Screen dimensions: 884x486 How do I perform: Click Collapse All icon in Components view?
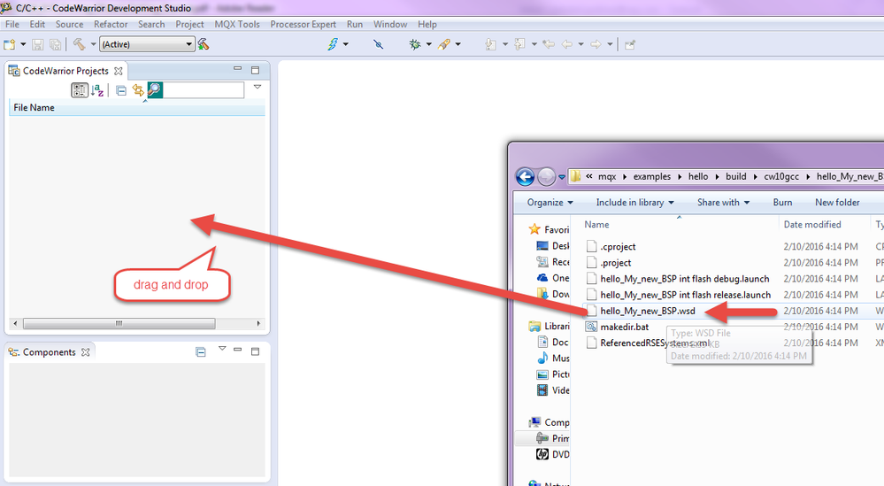pyautogui.click(x=201, y=352)
